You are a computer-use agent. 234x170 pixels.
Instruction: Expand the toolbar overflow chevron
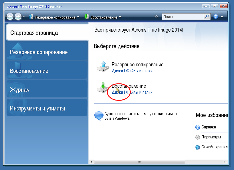[156, 17]
